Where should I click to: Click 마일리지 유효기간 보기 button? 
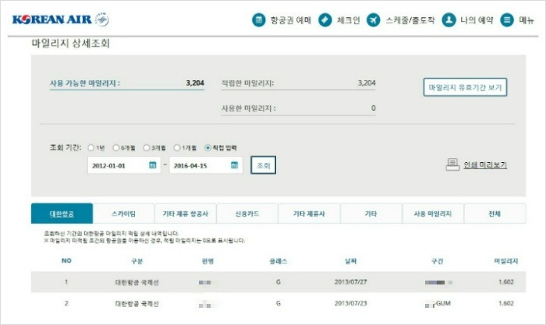(x=465, y=87)
